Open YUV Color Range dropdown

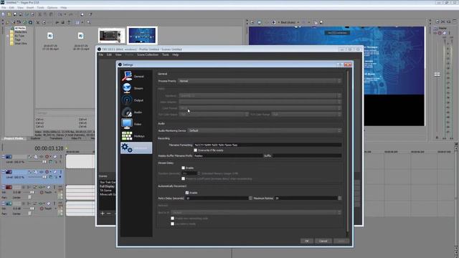pos(306,115)
